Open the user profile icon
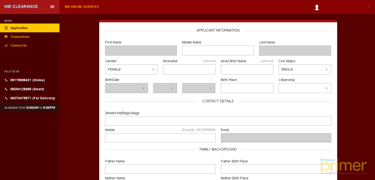This screenshot has width=375, height=180. pos(317,8)
